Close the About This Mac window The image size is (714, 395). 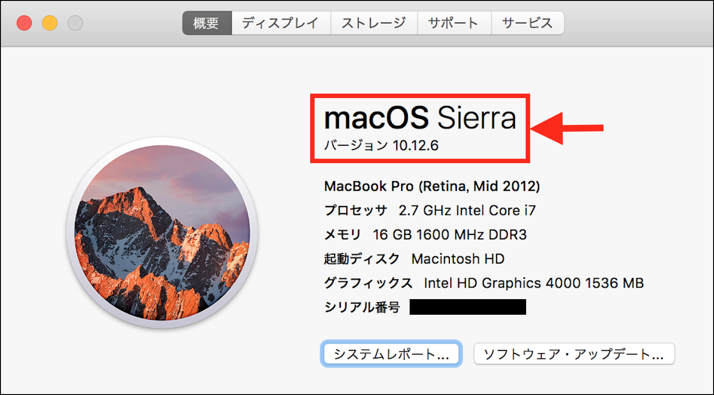pyautogui.click(x=24, y=23)
